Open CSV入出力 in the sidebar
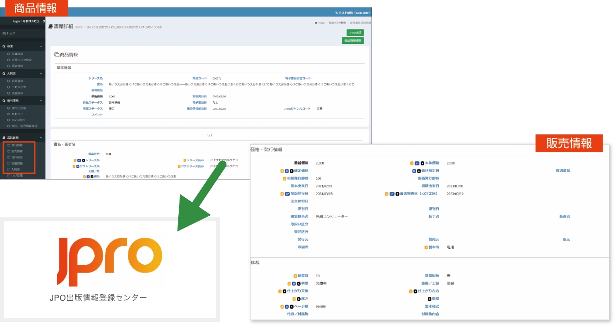Viewport: 615px width, 326px height. point(18,120)
